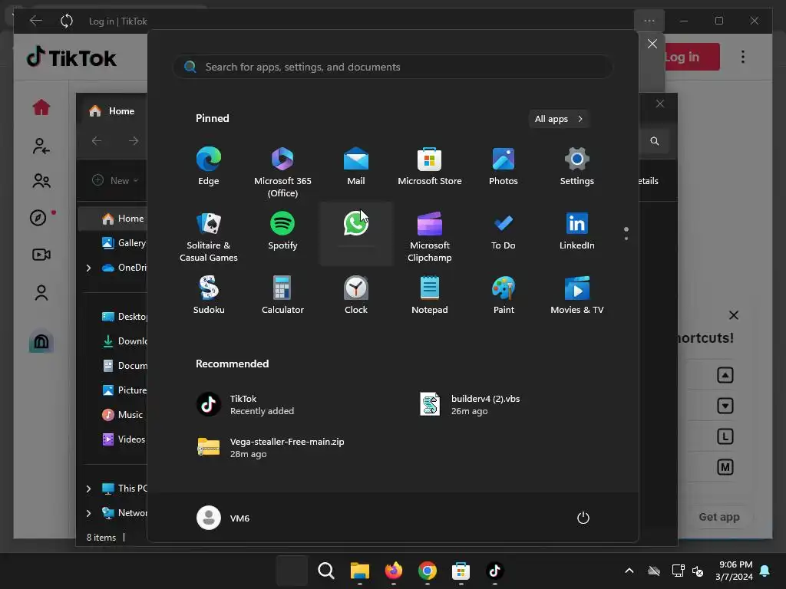Viewport: 786px width, 589px height.
Task: Open Sudoku game
Action: [209, 295]
